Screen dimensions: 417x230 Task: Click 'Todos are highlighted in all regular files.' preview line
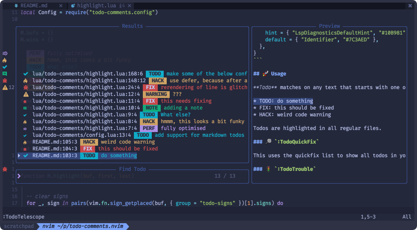point(317,128)
